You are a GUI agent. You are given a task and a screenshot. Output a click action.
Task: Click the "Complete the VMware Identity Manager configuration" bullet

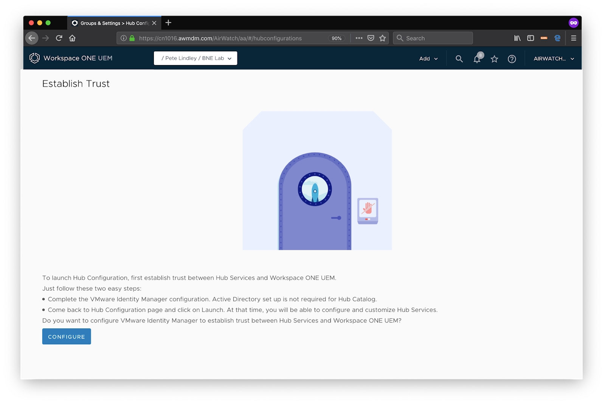point(212,299)
